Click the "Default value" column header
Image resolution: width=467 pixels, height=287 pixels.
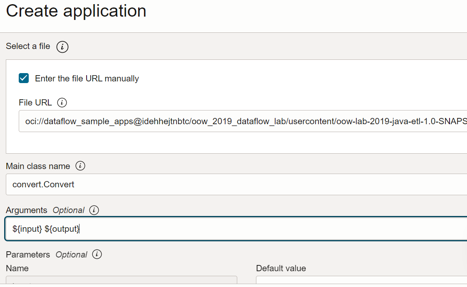(x=281, y=269)
